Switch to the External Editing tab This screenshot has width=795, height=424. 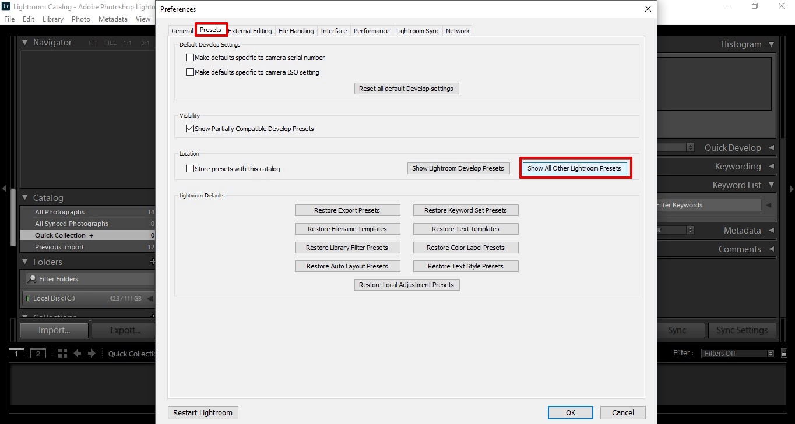click(250, 30)
